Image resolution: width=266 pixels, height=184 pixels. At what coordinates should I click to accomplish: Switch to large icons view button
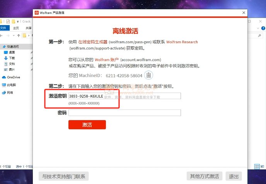click(262, 166)
